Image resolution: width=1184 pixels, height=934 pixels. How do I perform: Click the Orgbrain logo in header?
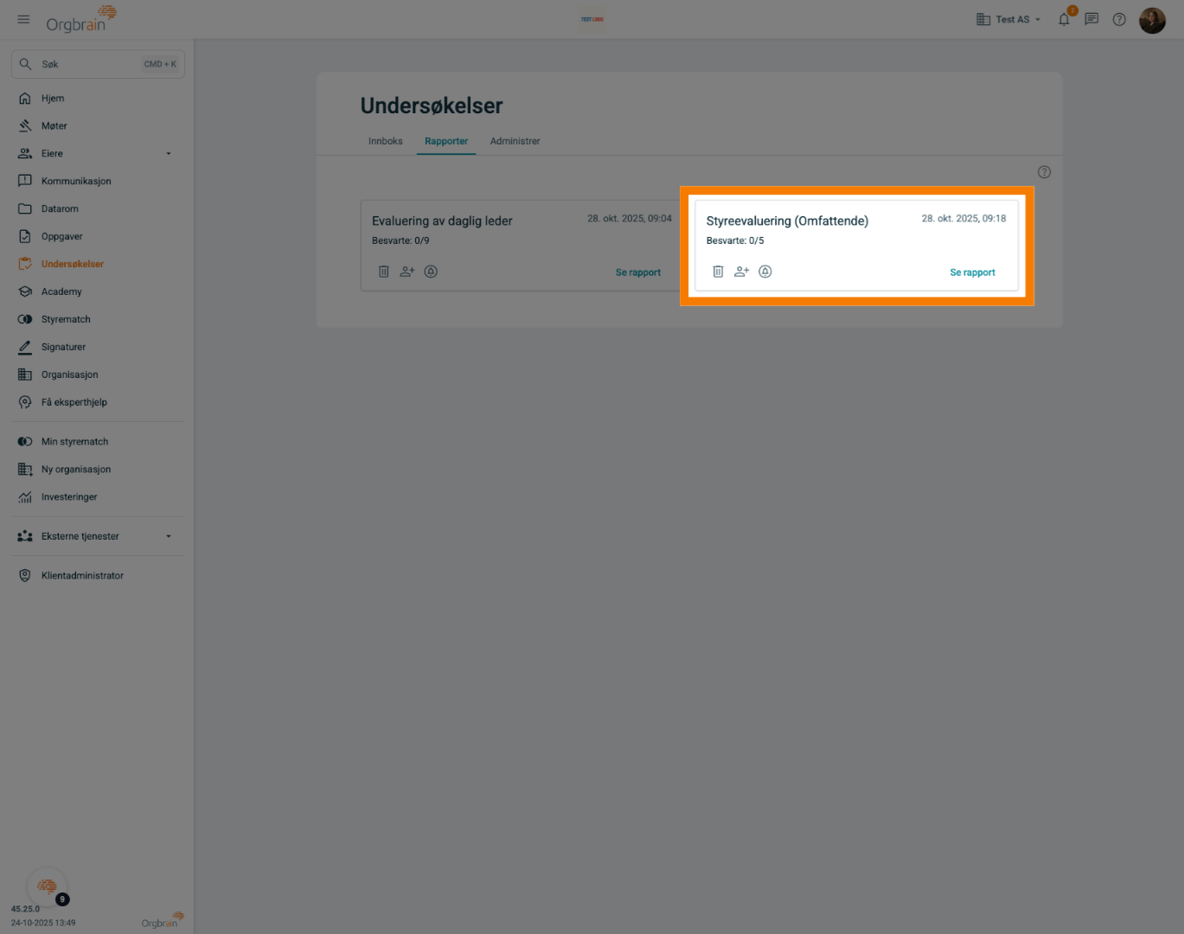click(x=81, y=19)
